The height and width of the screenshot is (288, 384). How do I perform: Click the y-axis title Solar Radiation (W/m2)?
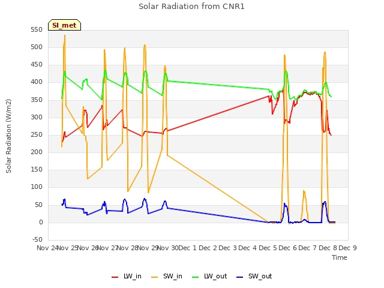pyautogui.click(x=8, y=136)
